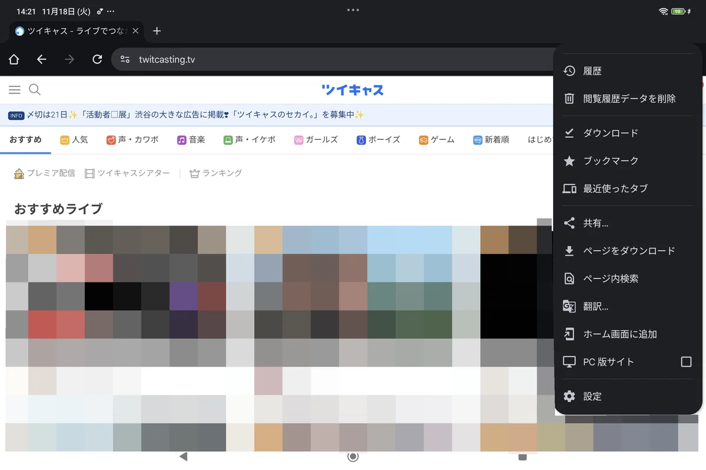Click the bookmark star icon
Screen dimensions: 706x470
tap(569, 161)
